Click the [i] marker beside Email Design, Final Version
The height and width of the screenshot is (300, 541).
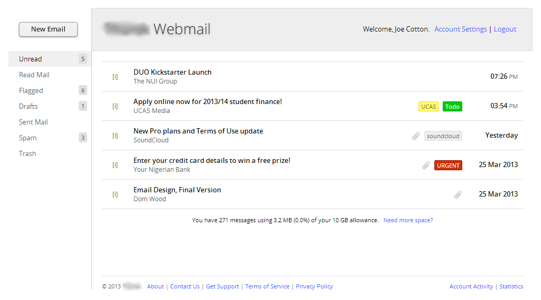115,194
